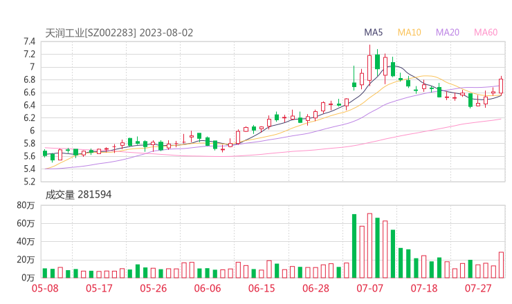The width and height of the screenshot is (512, 304).
Task: Click the last red candlestick on the right
Action: pos(501,86)
